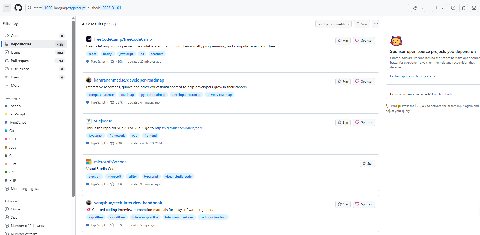Image resolution: width=480 pixels, height=235 pixels.
Task: Open the more options ellipsis button
Action: tap(376, 24)
